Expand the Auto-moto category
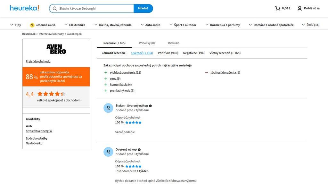 pyautogui.click(x=151, y=25)
